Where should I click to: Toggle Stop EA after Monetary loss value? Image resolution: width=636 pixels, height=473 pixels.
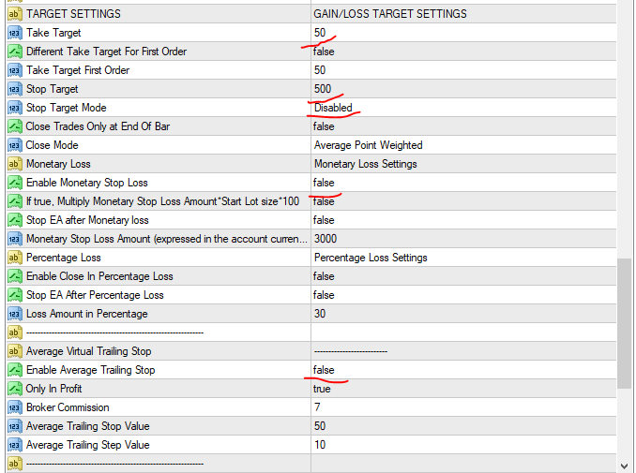tap(324, 220)
